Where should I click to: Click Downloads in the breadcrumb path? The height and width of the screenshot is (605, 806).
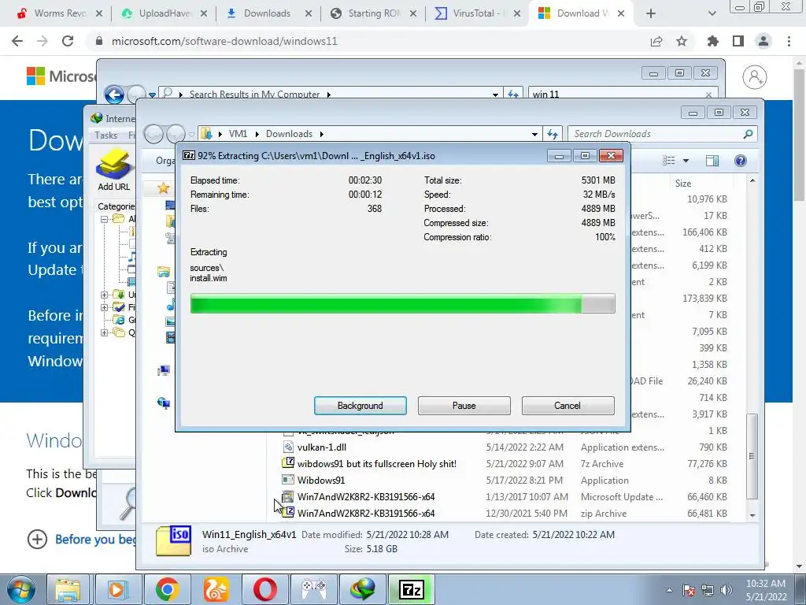[289, 134]
